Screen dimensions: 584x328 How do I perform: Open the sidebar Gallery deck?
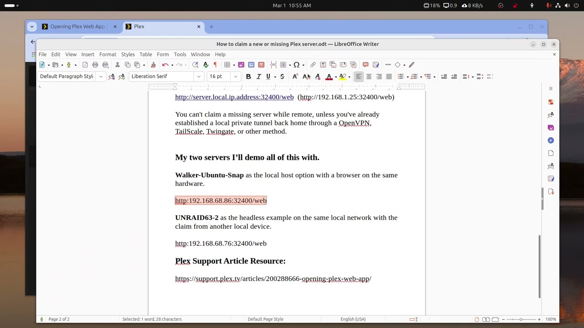pyautogui.click(x=551, y=128)
